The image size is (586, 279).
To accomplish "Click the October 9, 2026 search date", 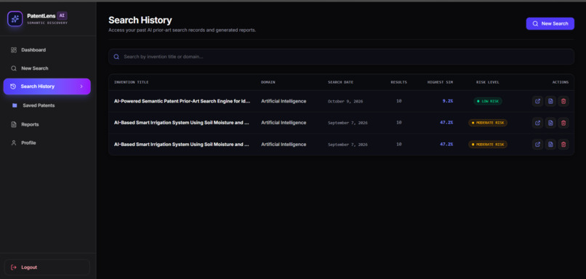I will coord(345,101).
